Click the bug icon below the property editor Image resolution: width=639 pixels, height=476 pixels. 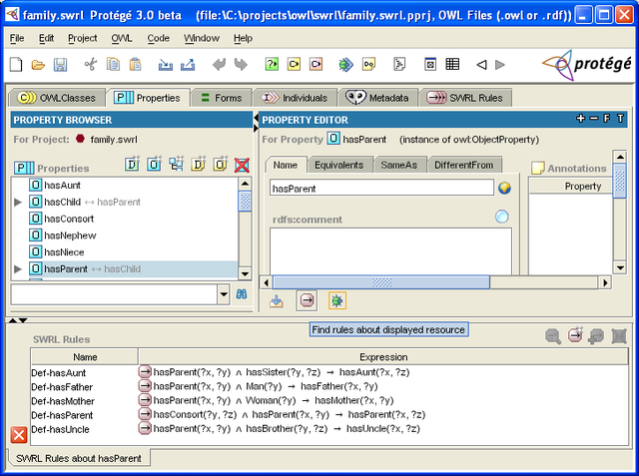[x=337, y=301]
